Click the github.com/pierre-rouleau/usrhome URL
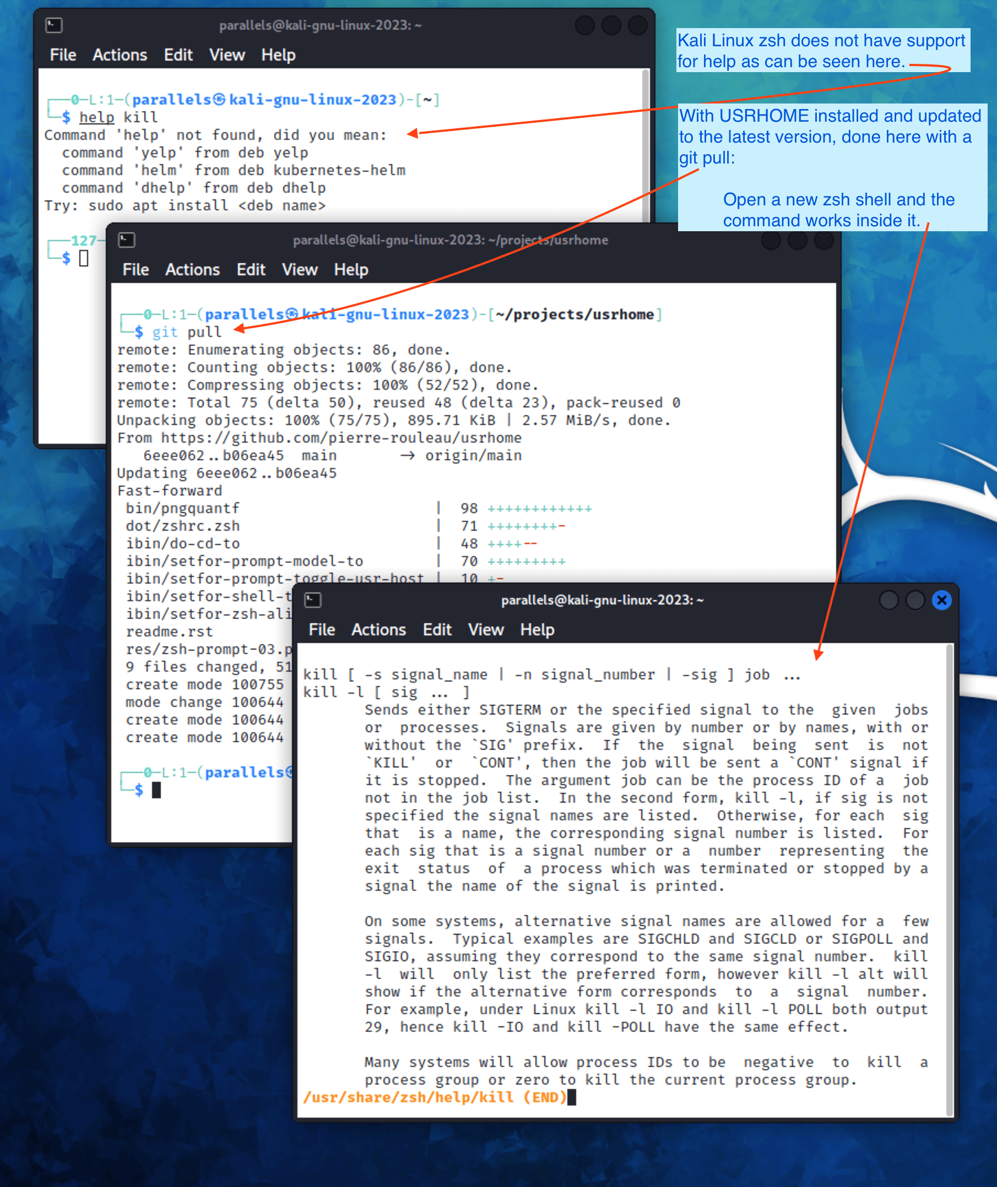 pos(341,438)
